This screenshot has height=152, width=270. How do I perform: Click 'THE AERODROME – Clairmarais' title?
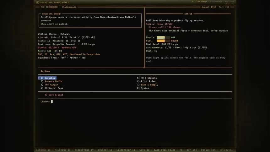pyautogui.click(x=58, y=7)
